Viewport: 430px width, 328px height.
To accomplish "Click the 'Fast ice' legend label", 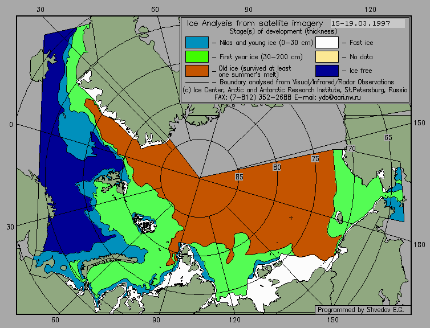I will point(361,43).
